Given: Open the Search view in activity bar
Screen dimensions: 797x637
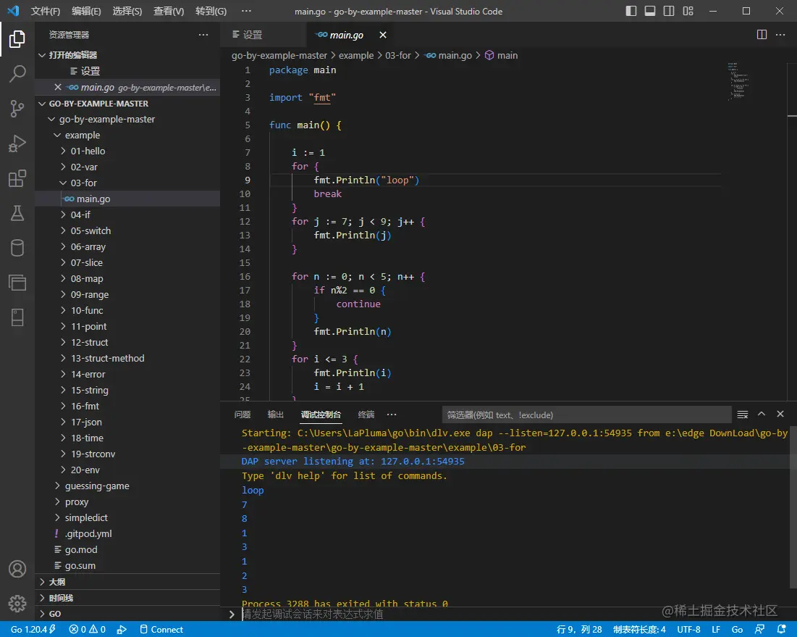Looking at the screenshot, I should click(x=17, y=74).
